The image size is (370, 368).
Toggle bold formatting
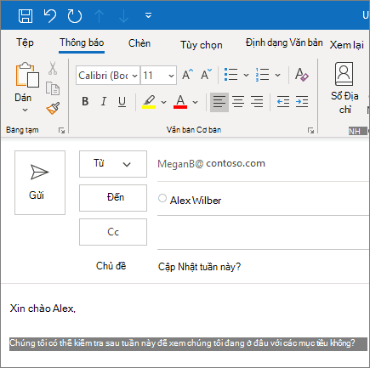click(x=85, y=101)
